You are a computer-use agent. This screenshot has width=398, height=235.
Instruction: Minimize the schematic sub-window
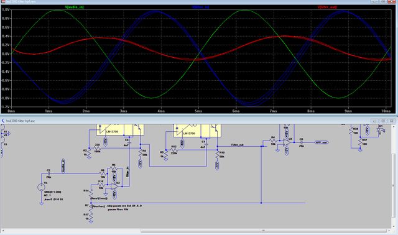(375, 121)
